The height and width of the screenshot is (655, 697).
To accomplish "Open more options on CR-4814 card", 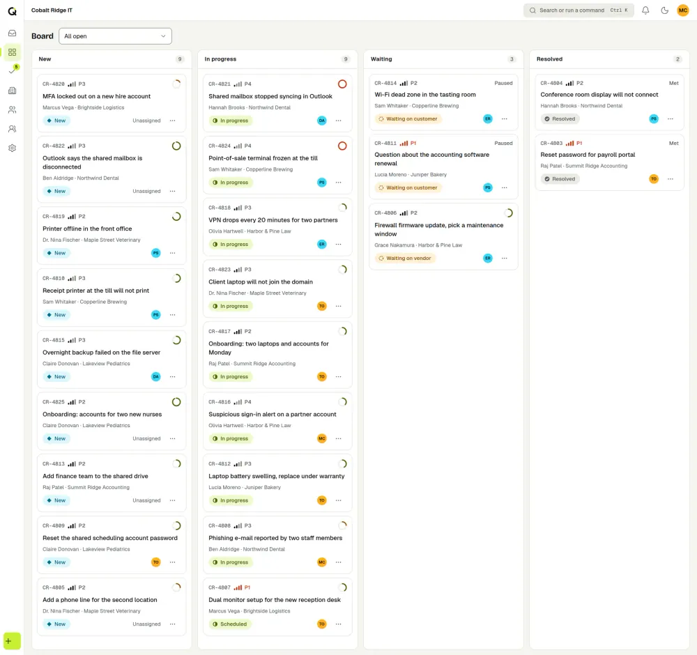I will (504, 118).
